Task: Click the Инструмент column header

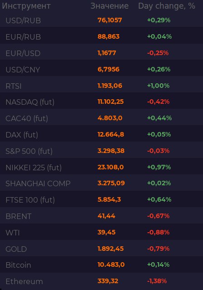Action: pyautogui.click(x=26, y=6)
